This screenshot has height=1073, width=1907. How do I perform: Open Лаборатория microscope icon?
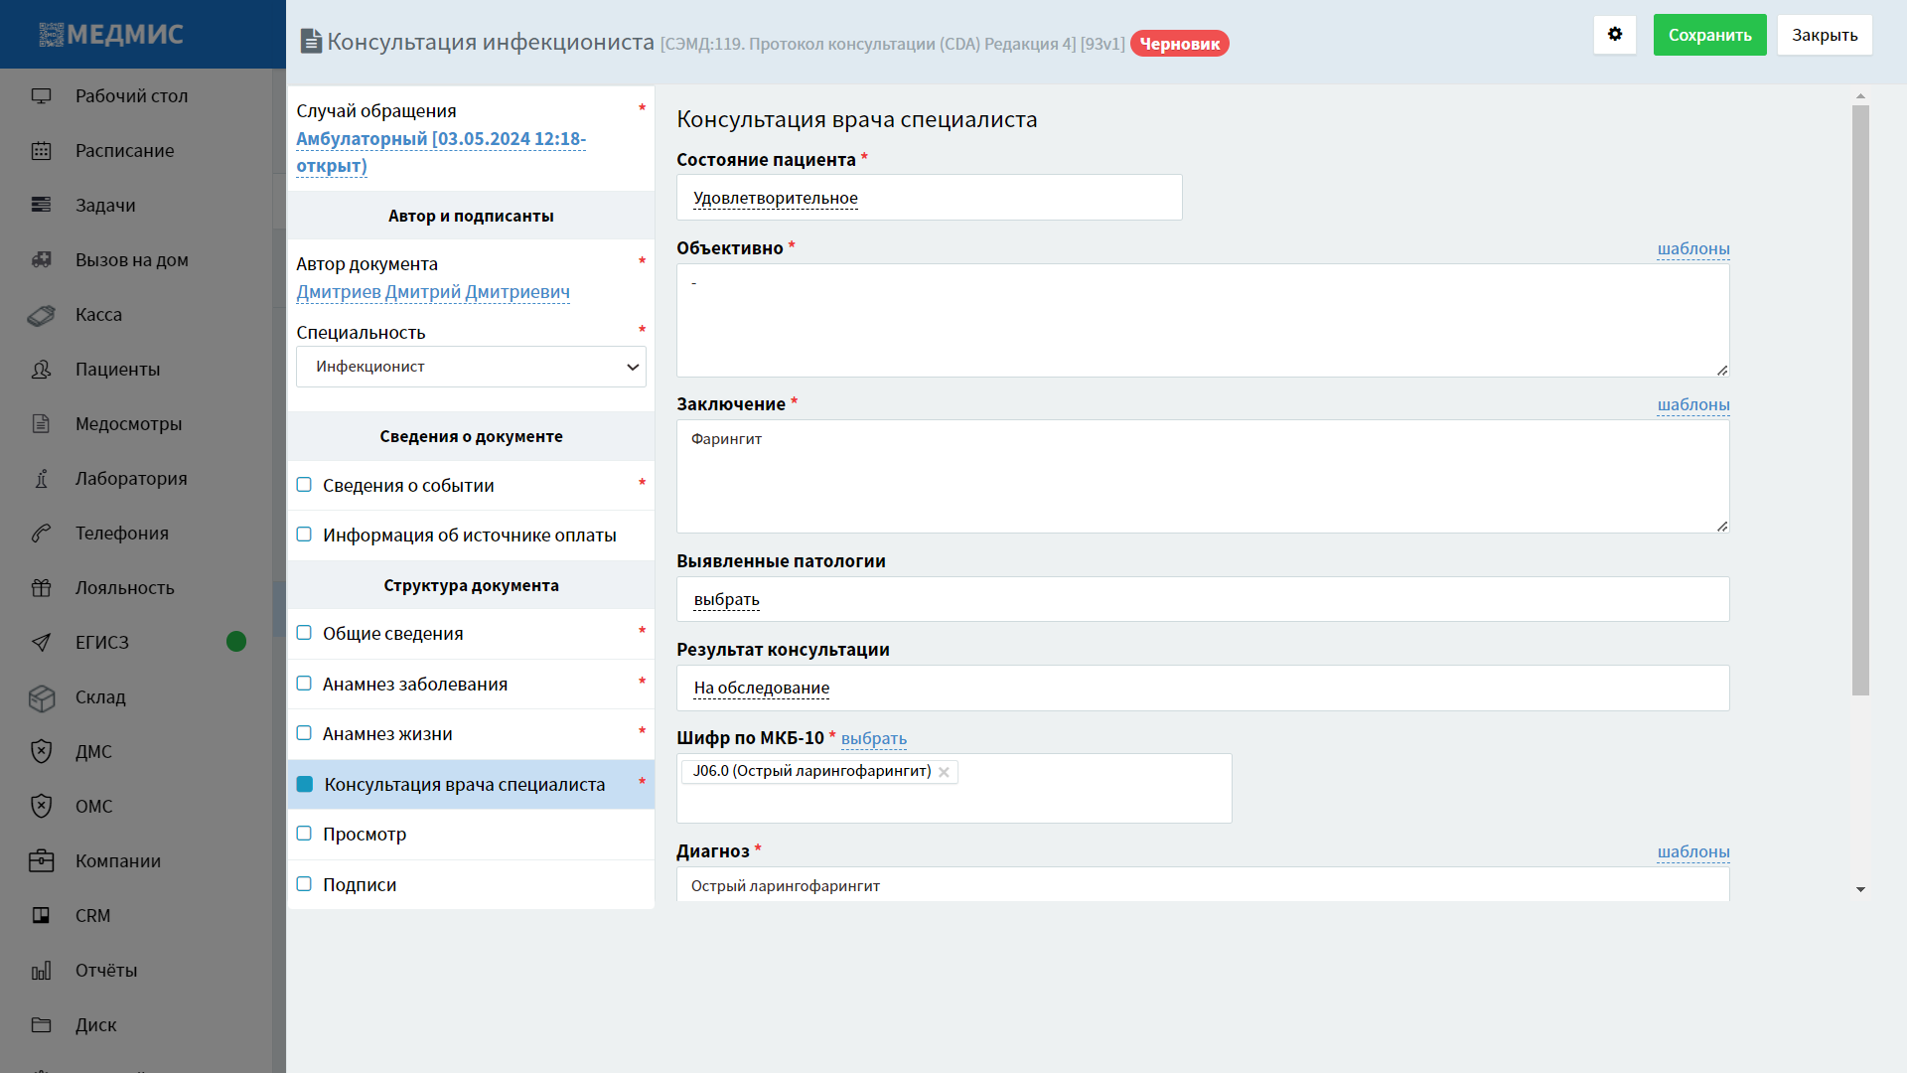[x=41, y=479]
